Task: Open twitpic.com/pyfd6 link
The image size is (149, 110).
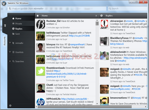Action: click(74, 99)
